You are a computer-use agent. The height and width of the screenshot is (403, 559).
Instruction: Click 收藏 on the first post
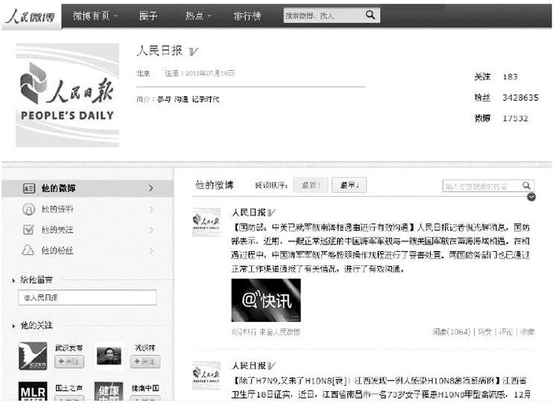pos(527,332)
